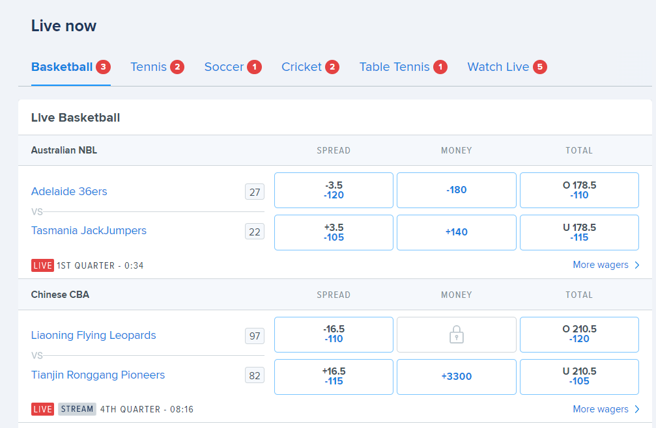Open the Watch Live tab
656x428 pixels.
[x=507, y=67]
